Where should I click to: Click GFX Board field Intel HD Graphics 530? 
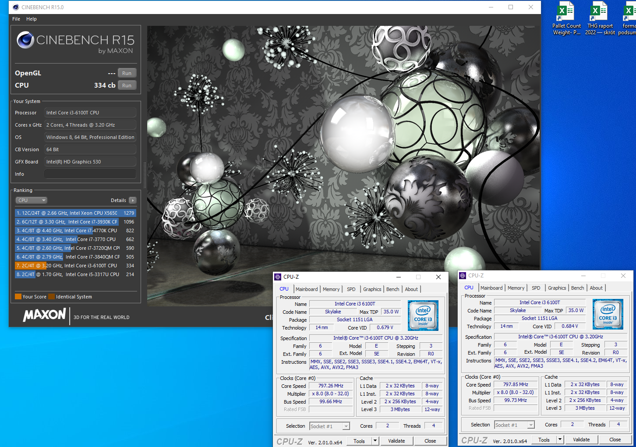pos(90,162)
